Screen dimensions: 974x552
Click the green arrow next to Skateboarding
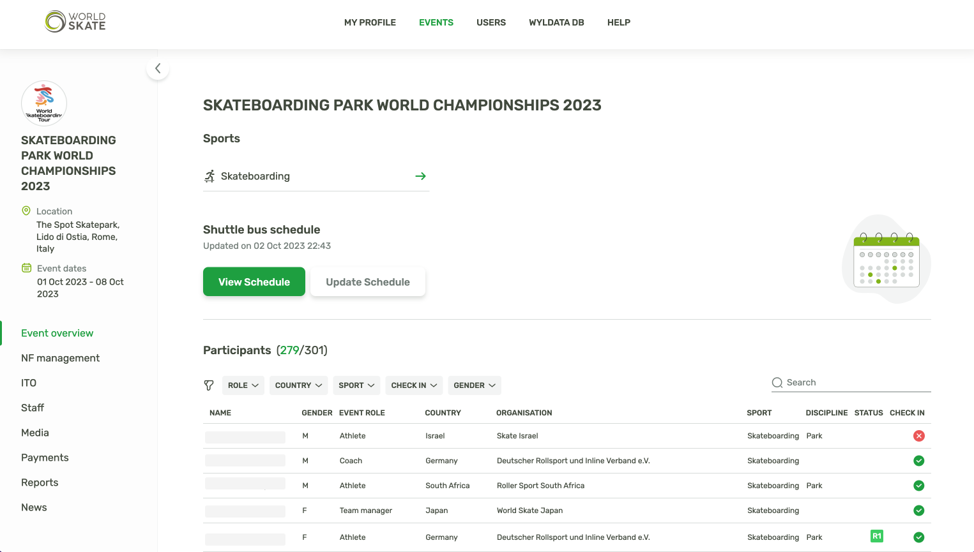[420, 176]
